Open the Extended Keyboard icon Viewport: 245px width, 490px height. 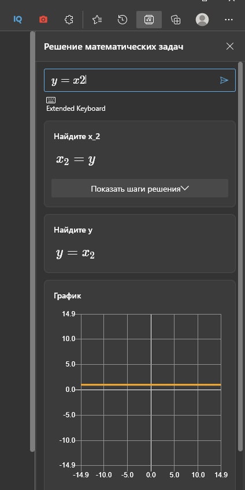[51, 100]
